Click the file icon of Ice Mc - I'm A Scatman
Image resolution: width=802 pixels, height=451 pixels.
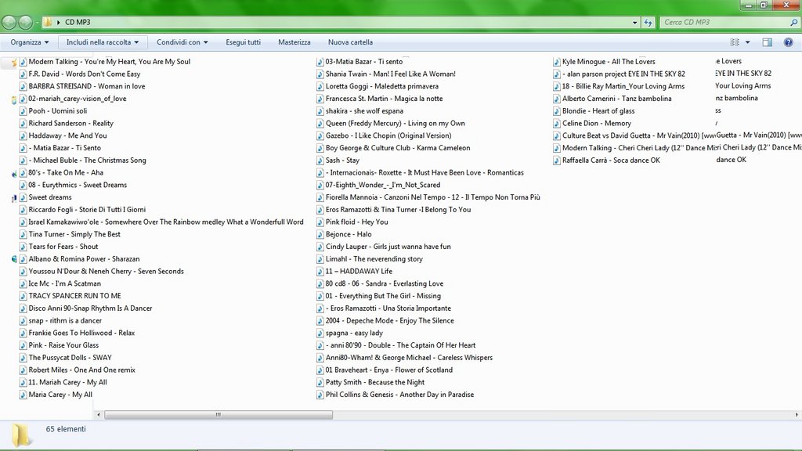click(x=23, y=283)
